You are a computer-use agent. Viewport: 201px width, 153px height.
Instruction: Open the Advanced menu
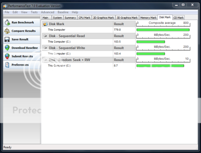click(47, 12)
